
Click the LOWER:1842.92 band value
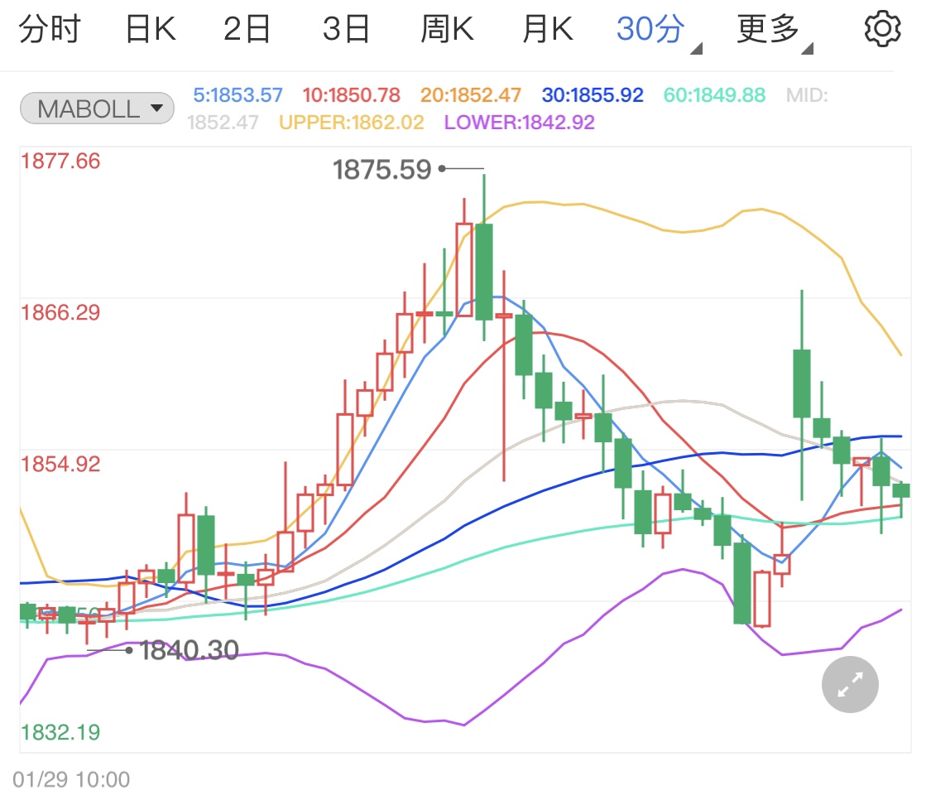pyautogui.click(x=519, y=123)
